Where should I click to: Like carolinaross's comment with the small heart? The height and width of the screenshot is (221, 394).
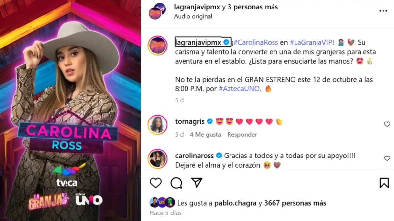387,158
